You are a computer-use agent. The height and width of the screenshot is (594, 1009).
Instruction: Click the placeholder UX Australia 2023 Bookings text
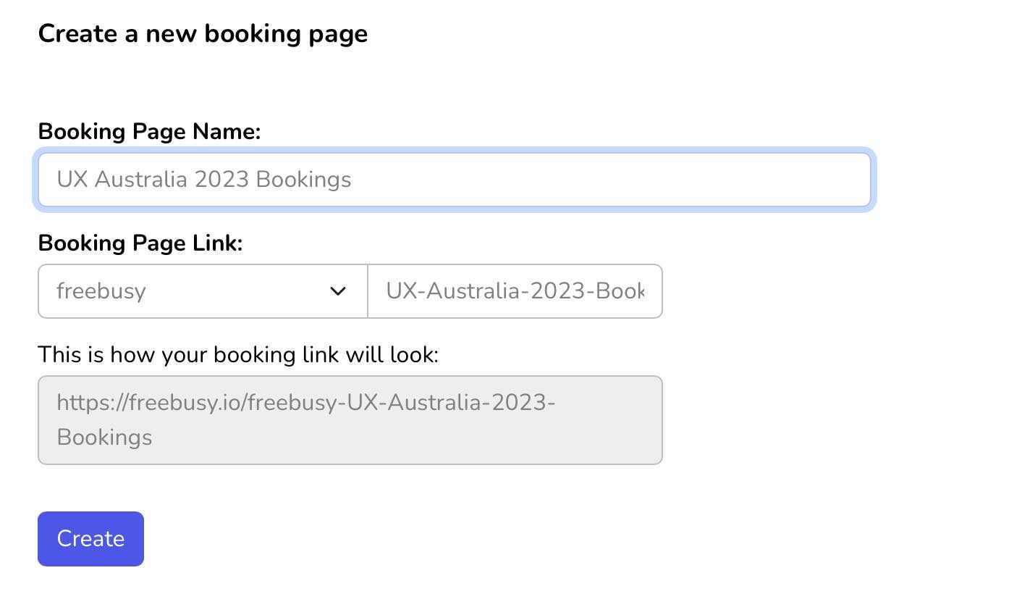coord(204,180)
